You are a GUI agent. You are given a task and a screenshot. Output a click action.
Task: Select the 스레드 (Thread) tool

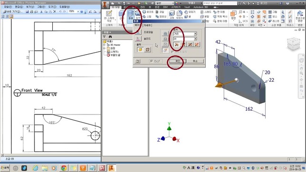[206, 12]
